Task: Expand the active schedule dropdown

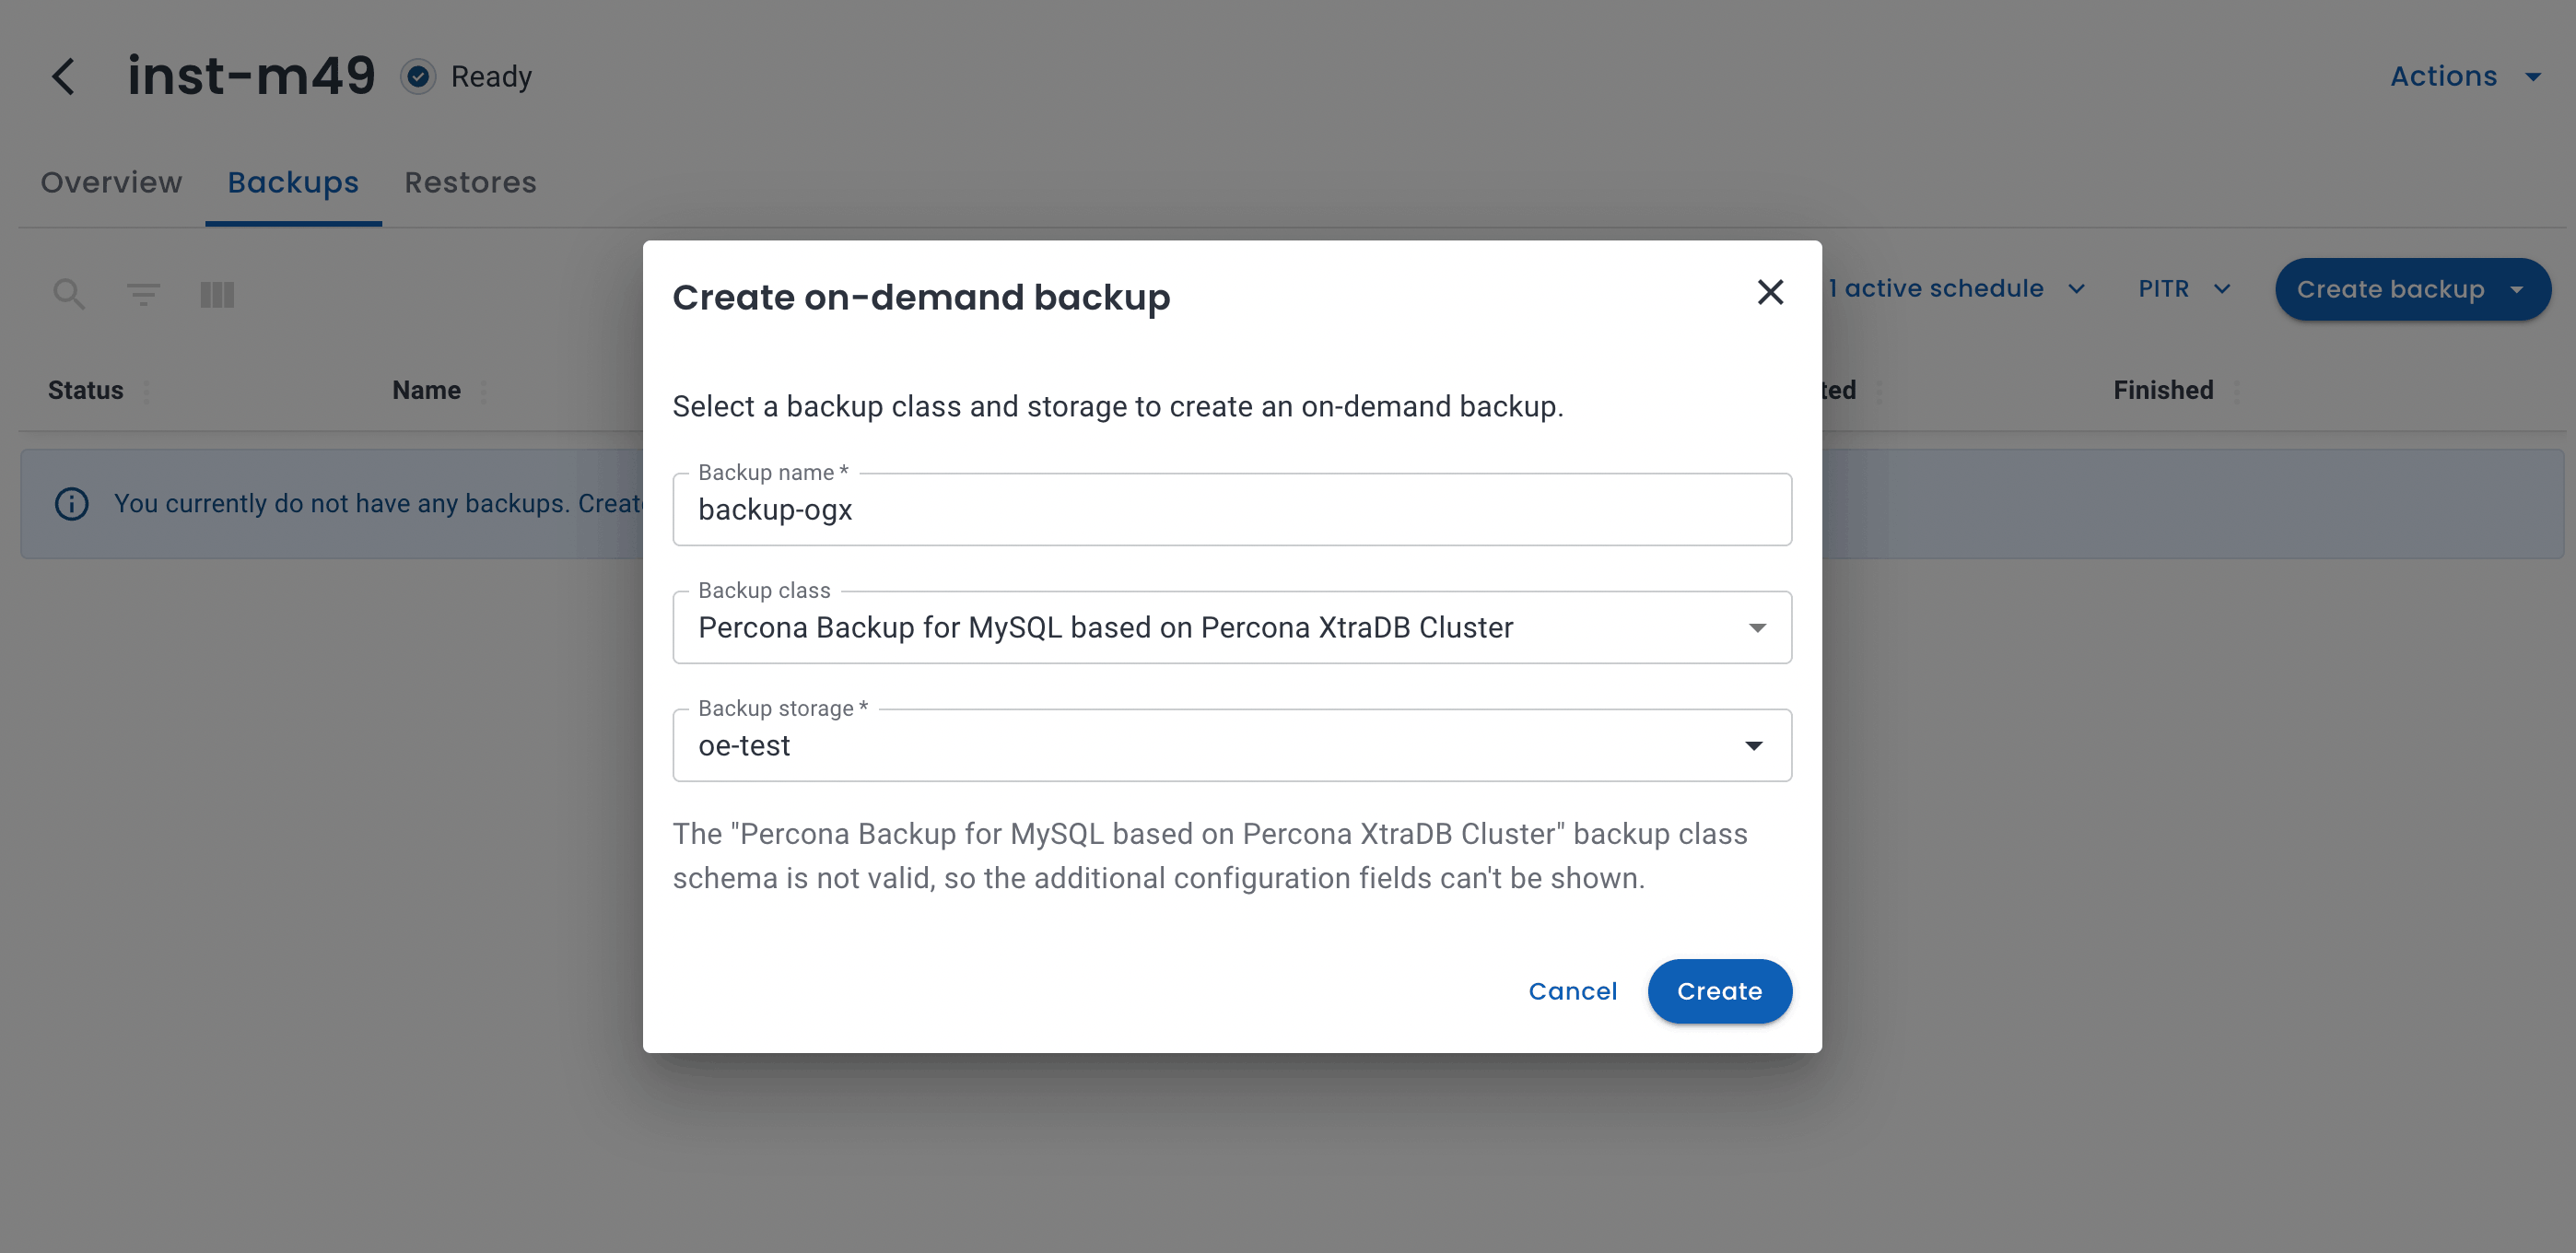Action: (x=1957, y=289)
